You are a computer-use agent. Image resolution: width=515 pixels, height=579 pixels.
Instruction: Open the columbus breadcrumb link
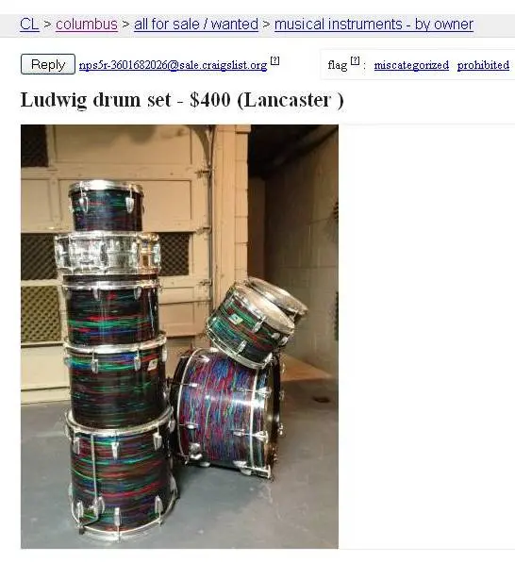click(x=87, y=25)
